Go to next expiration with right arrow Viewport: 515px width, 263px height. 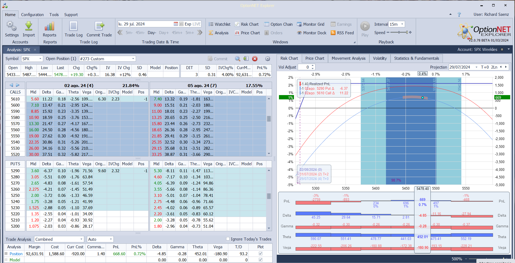tap(18, 85)
